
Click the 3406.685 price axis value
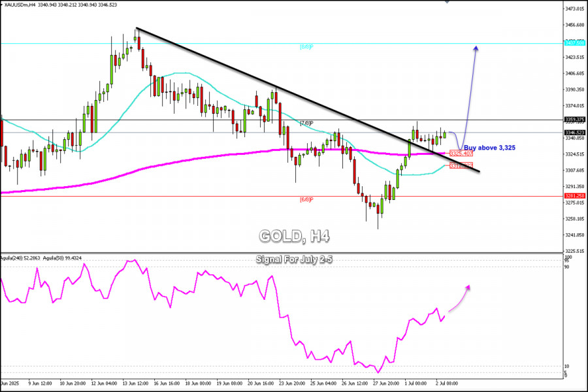click(575, 73)
